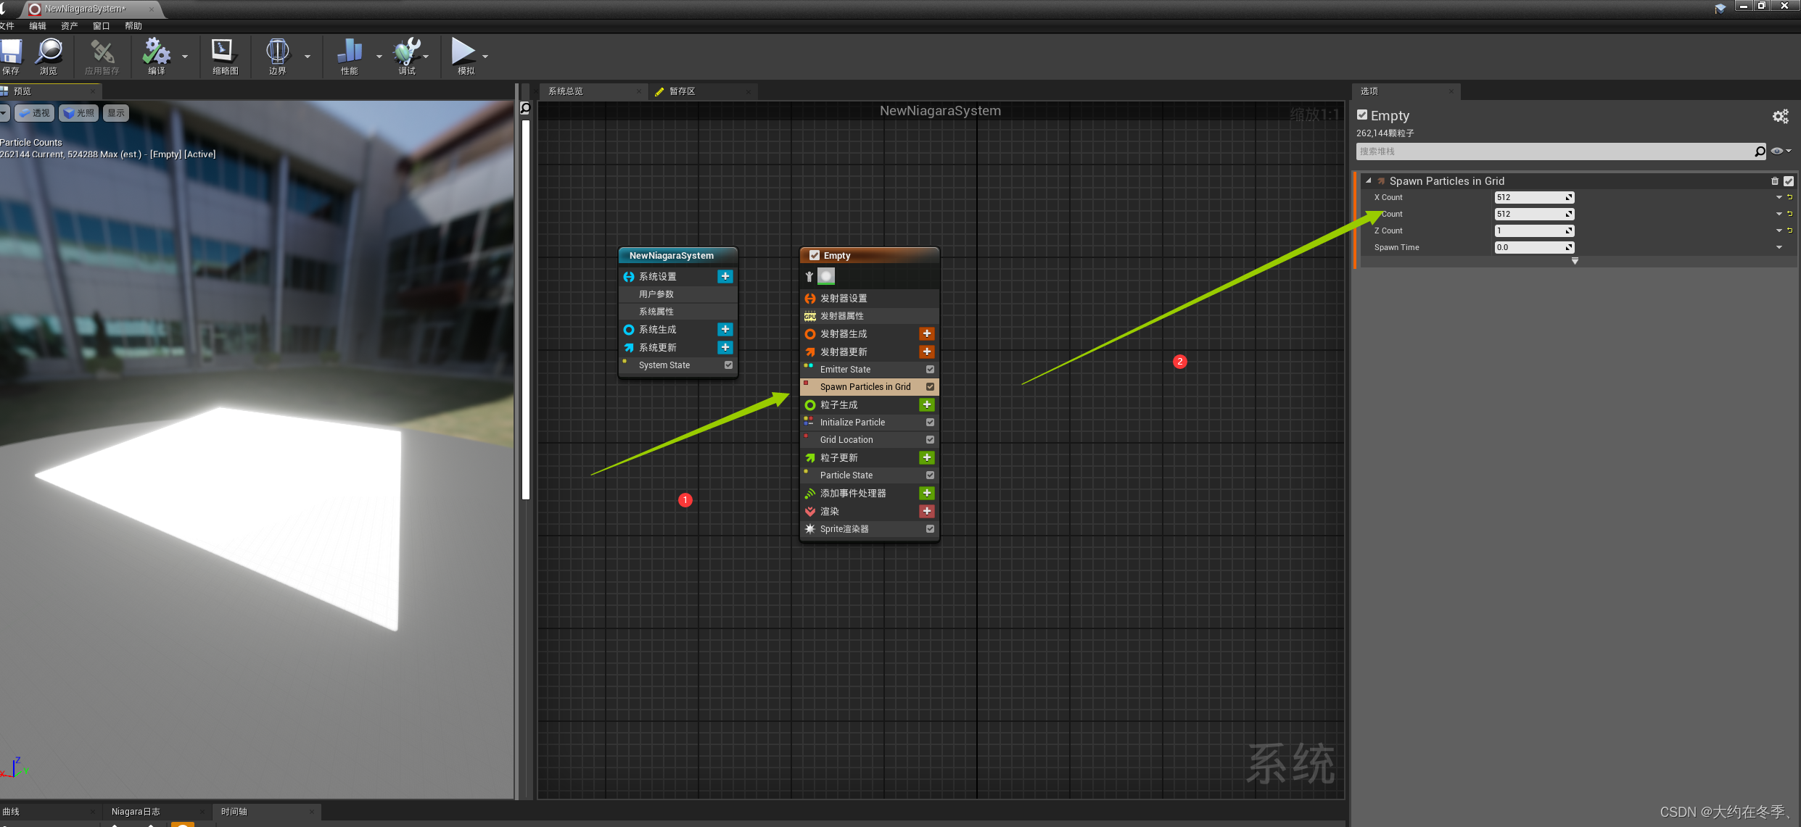The image size is (1801, 827).
Task: Add module to 粒子生成 via plus icon
Action: pyautogui.click(x=926, y=404)
